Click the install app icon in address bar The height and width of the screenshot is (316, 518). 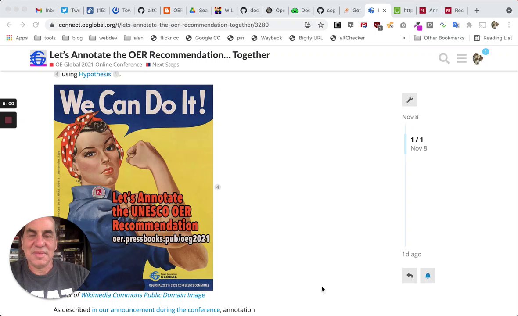point(307,25)
